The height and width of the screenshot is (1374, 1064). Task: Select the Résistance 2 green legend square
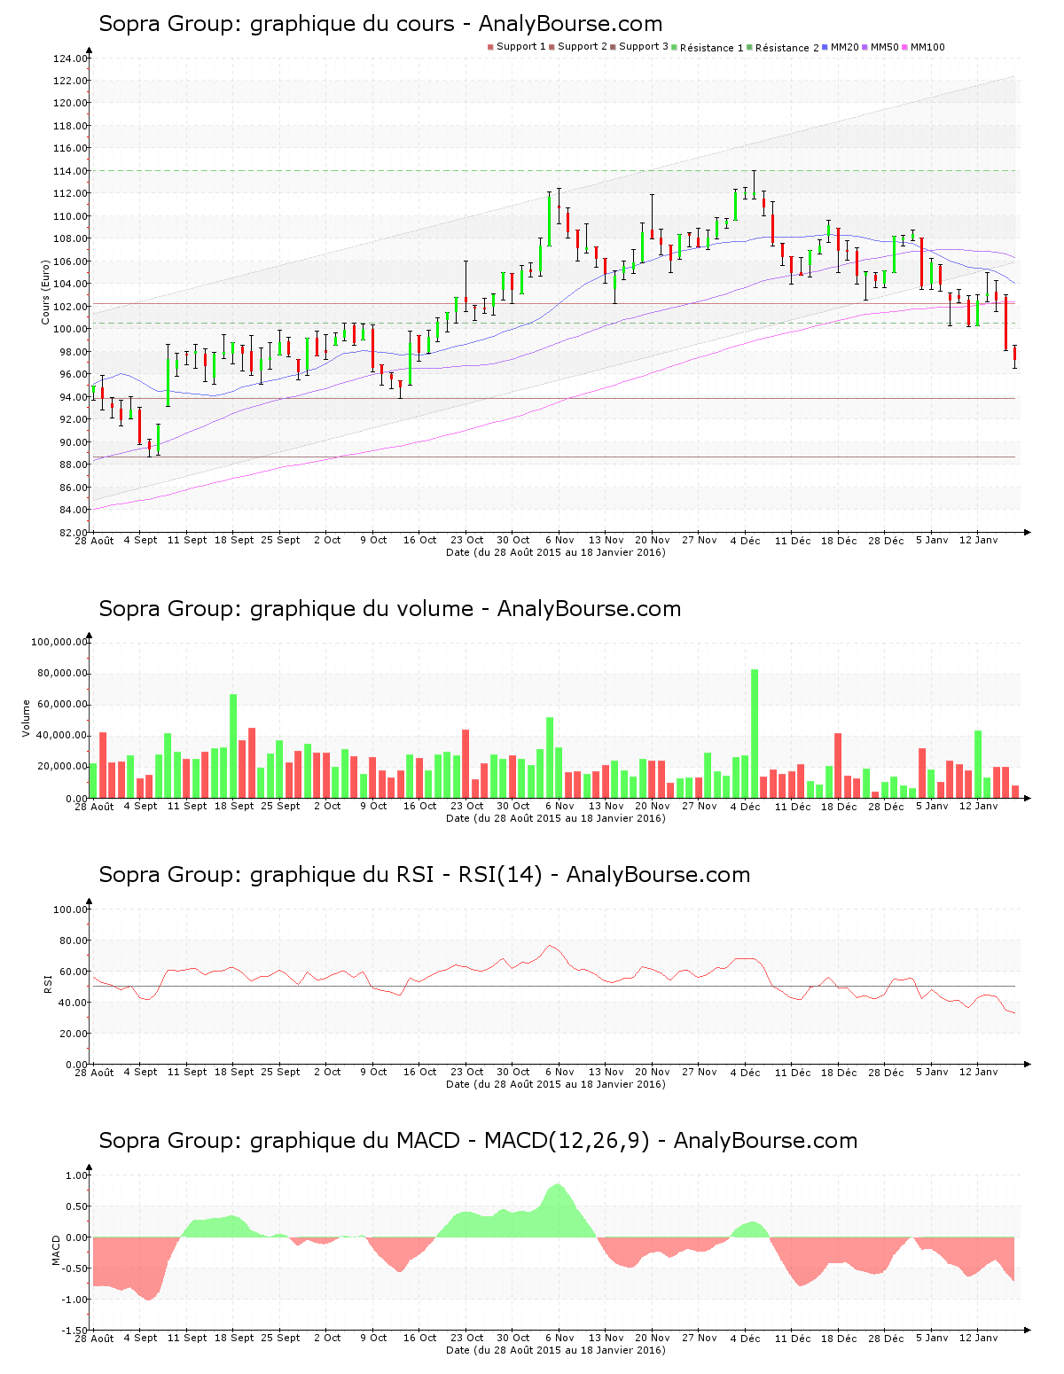[750, 47]
